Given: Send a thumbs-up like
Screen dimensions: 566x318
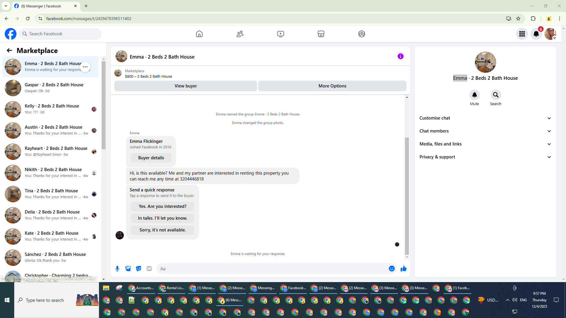Looking at the screenshot, I should pyautogui.click(x=404, y=269).
